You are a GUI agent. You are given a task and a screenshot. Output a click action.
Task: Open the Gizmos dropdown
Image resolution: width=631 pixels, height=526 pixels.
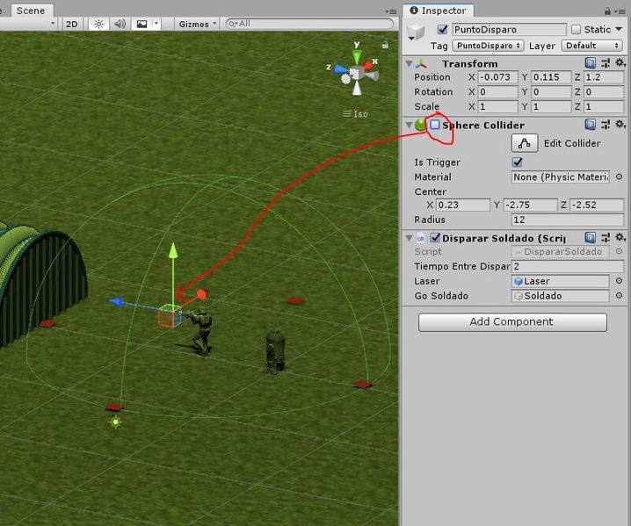(197, 24)
